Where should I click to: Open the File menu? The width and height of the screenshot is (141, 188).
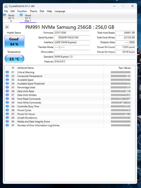[6, 11]
